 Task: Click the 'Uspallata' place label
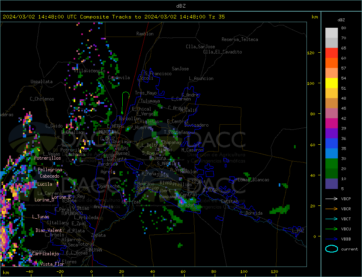click(x=41, y=82)
